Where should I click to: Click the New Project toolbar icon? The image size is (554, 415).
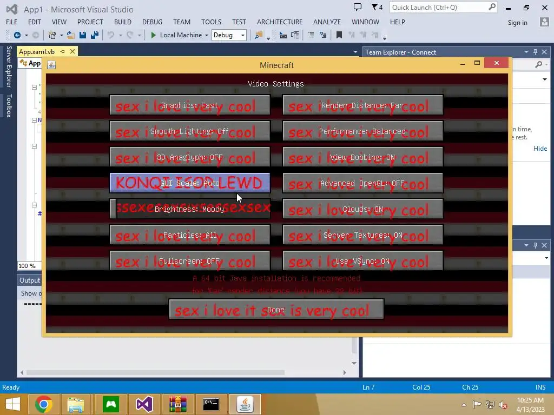(52, 35)
